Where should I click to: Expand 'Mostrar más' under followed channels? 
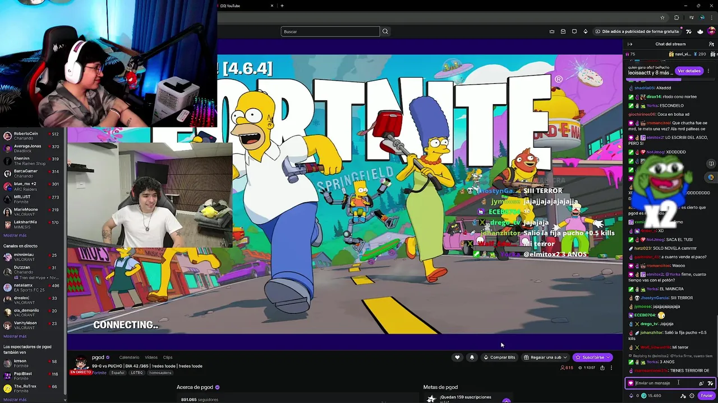(x=15, y=236)
